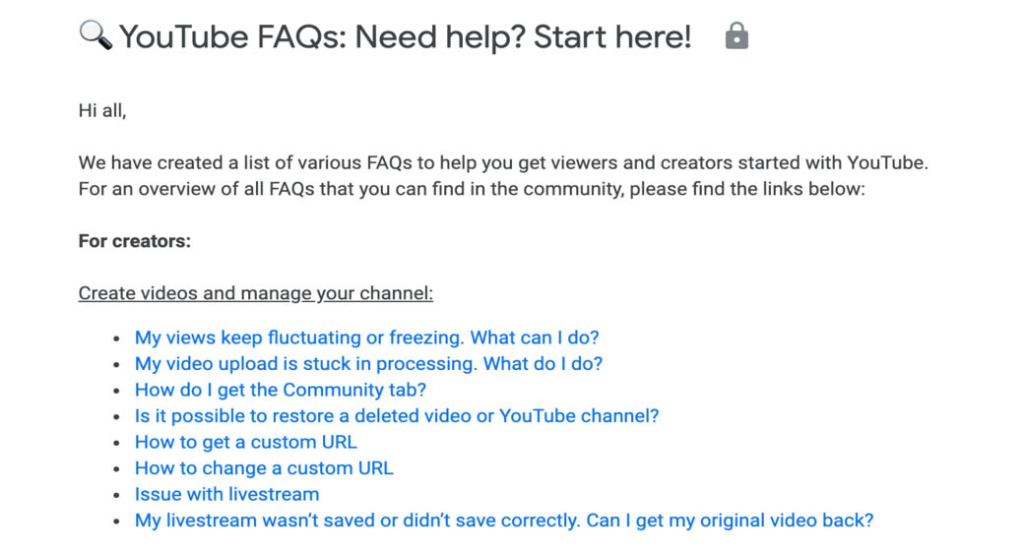The width and height of the screenshot is (1024, 554).
Task: Click the bullet point beside 'Issue with livestream'
Action: pos(117,495)
